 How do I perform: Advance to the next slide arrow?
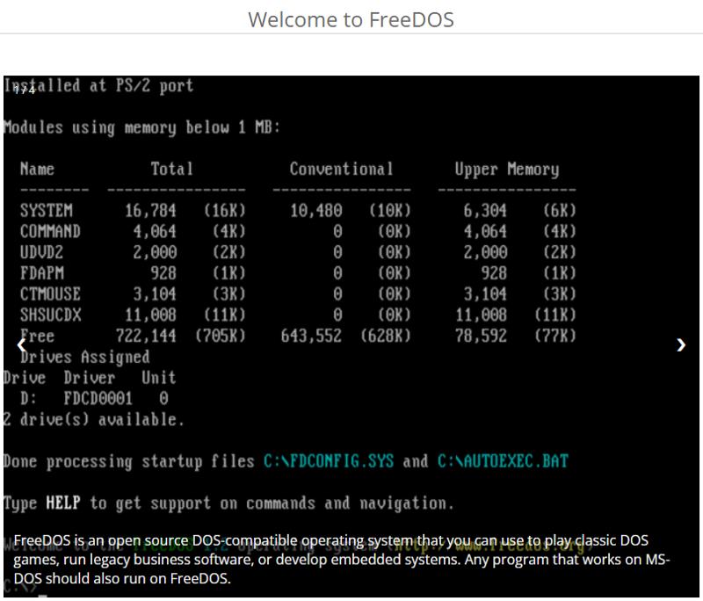pos(680,345)
